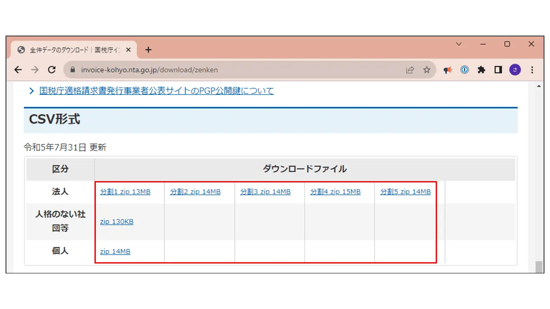550x309 pixels.
Task: Open the Chrome three-dot menu
Action: [x=532, y=70]
